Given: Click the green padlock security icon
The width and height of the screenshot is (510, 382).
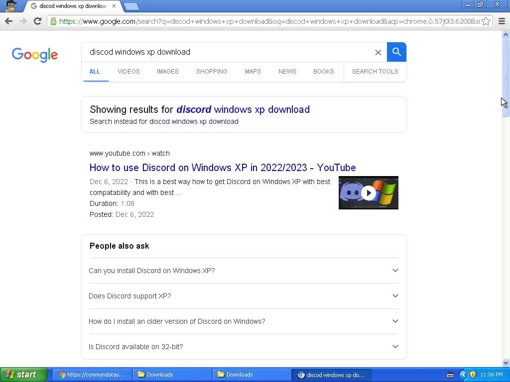Looking at the screenshot, I should 53,21.
